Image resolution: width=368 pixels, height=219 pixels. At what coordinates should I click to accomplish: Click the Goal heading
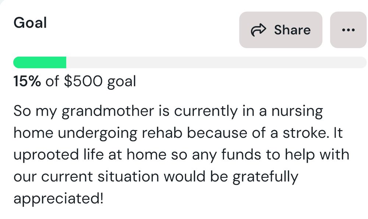click(x=30, y=23)
